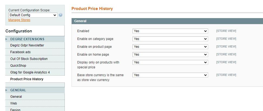Open the General configuration item
The height and width of the screenshot is (111, 263).
coord(16,97)
